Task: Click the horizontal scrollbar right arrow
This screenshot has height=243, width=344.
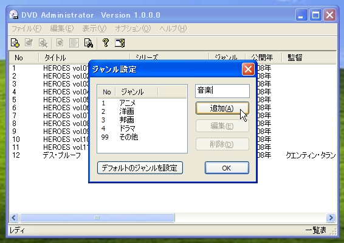Action: coord(331,218)
